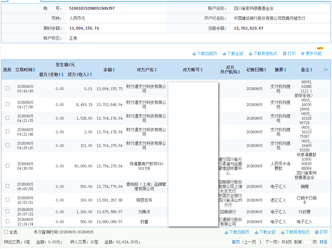The image size is (332, 249).
Task: Click counterparty 封睿
Action: (144, 222)
